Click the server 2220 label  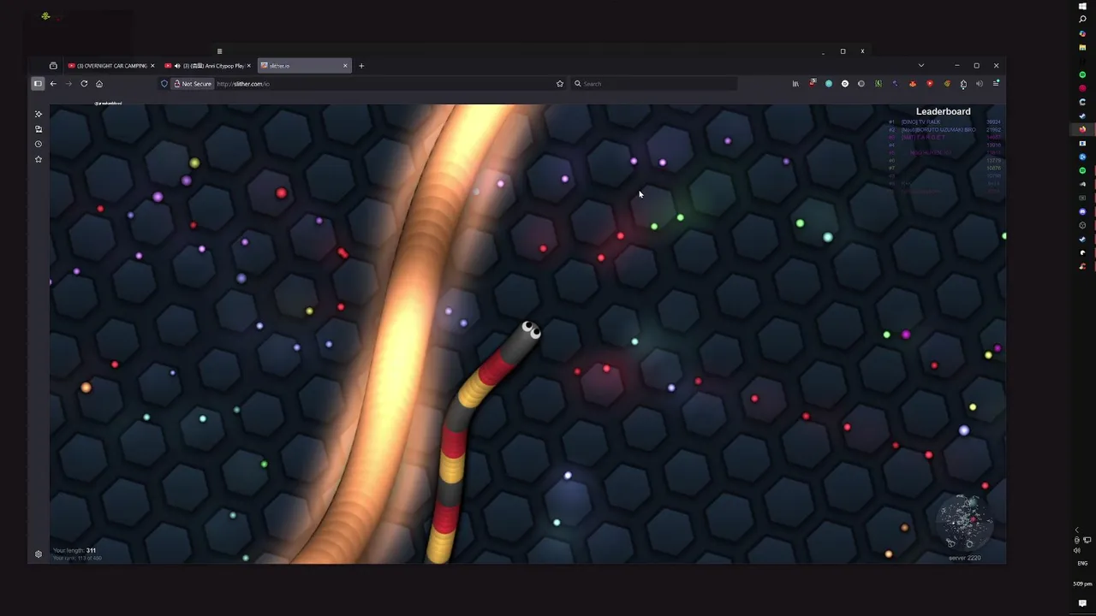tap(964, 558)
